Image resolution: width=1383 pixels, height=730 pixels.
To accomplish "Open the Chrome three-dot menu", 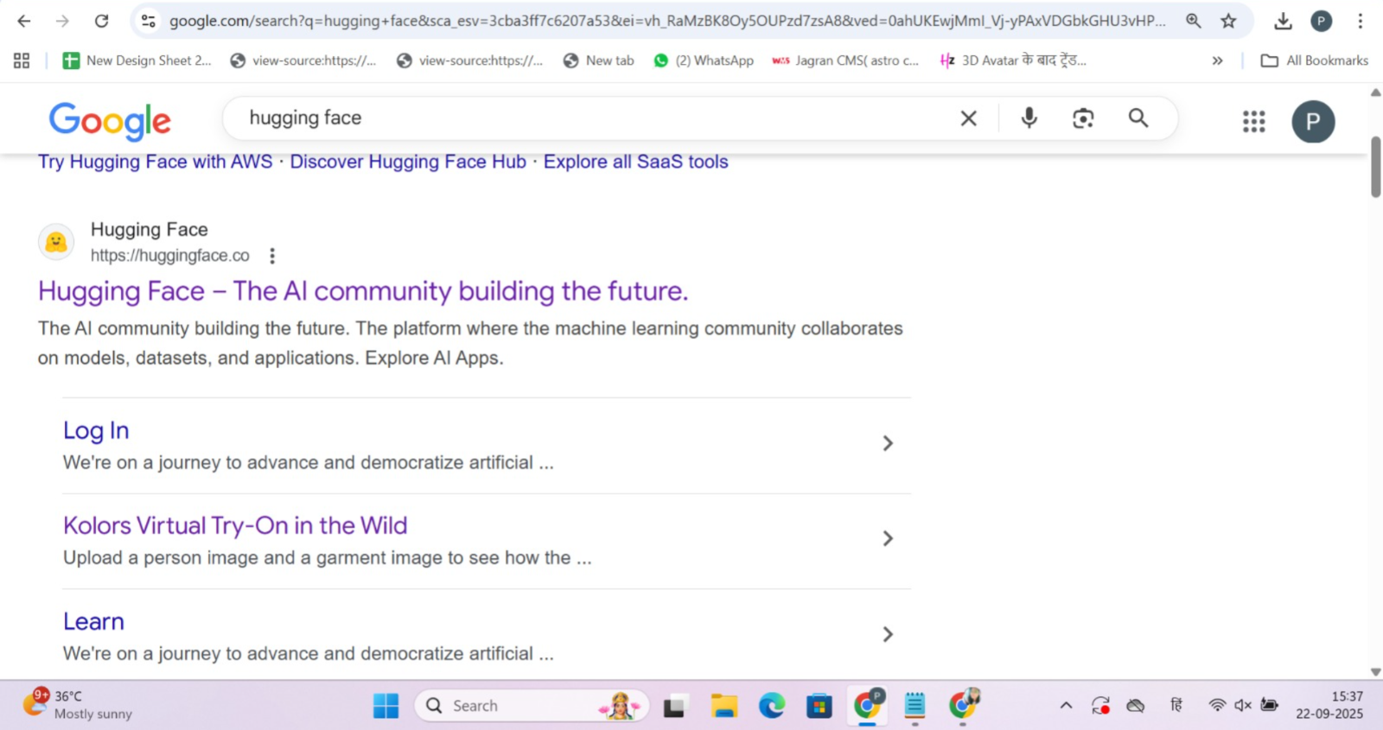I will [x=1360, y=21].
